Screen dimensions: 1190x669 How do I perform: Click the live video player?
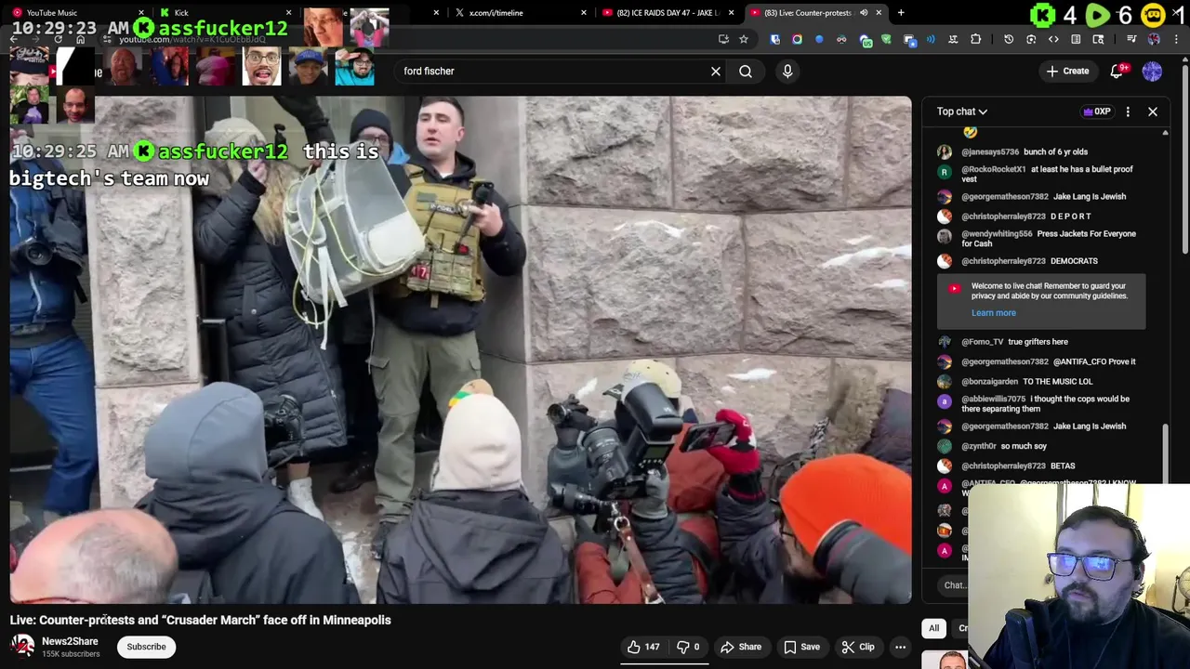click(460, 350)
